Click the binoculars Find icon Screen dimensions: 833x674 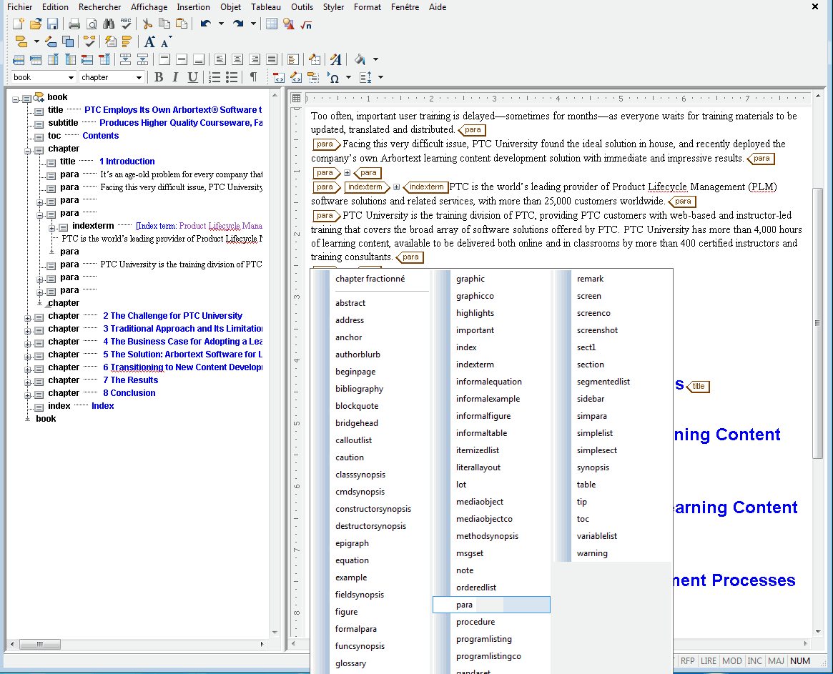tap(109, 24)
